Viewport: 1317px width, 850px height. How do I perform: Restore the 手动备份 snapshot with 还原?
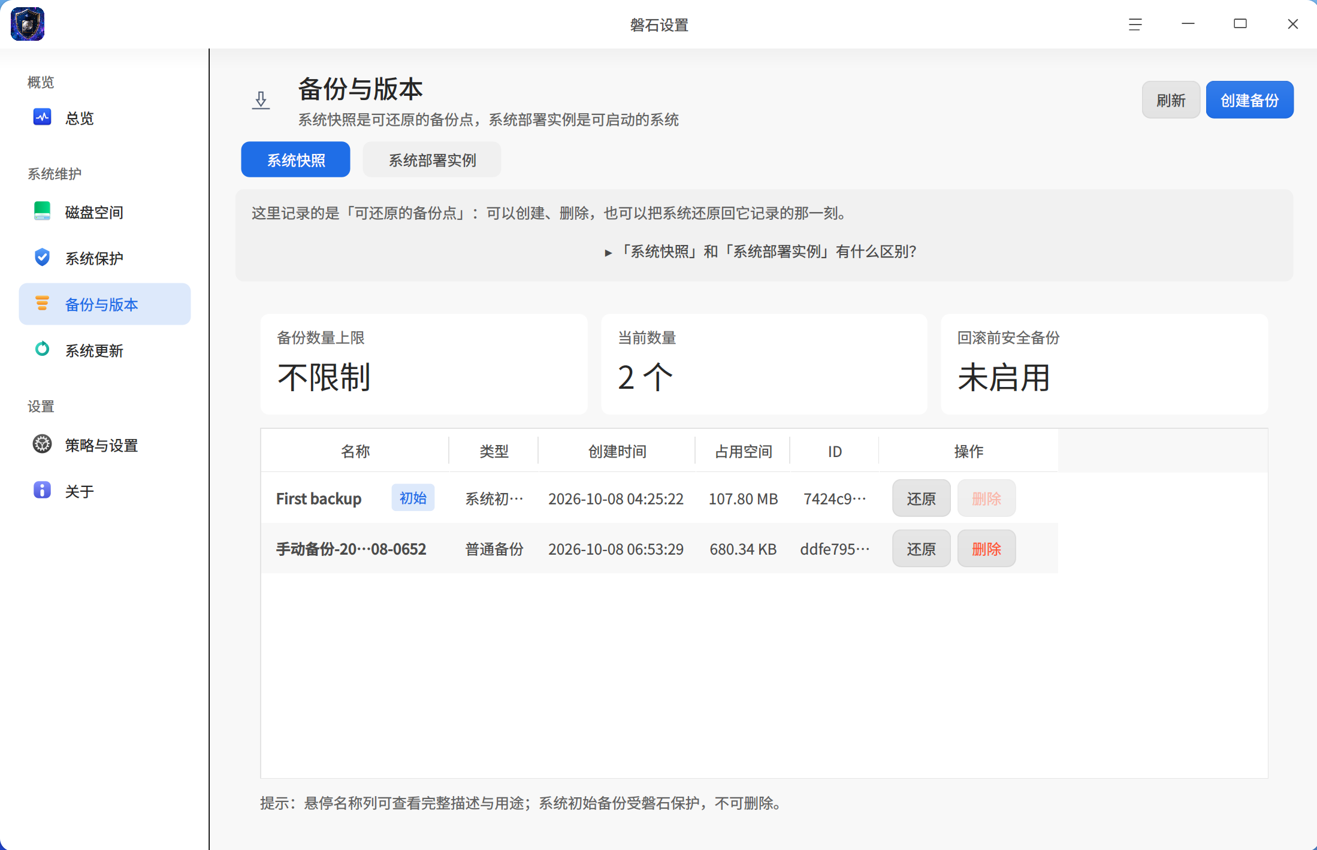922,549
